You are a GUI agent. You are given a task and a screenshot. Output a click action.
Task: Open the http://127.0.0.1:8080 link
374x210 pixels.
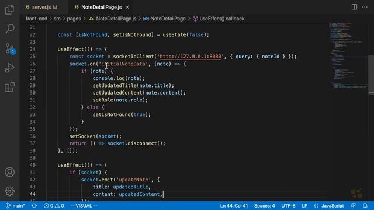tap(191, 57)
